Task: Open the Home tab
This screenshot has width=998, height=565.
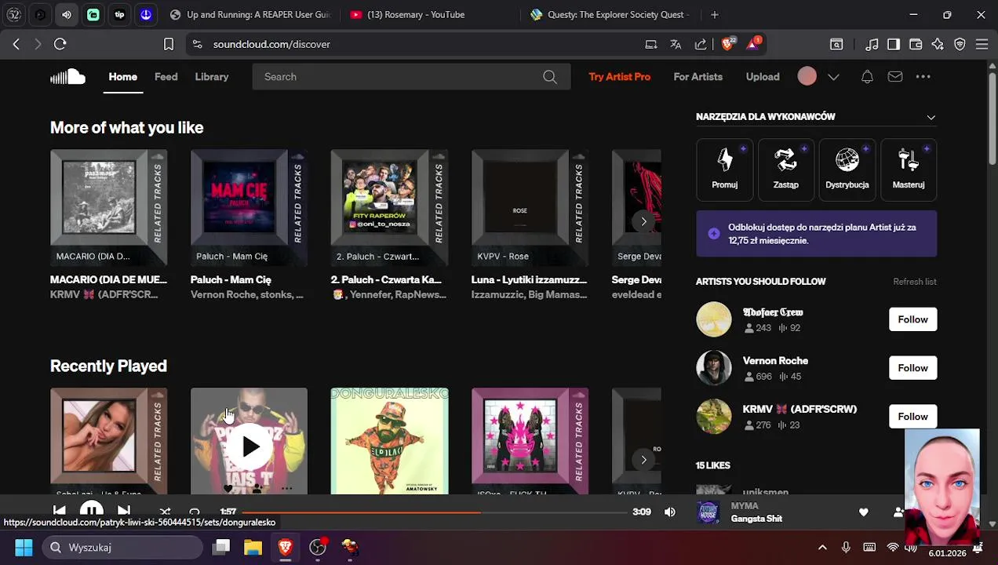Action: point(122,77)
